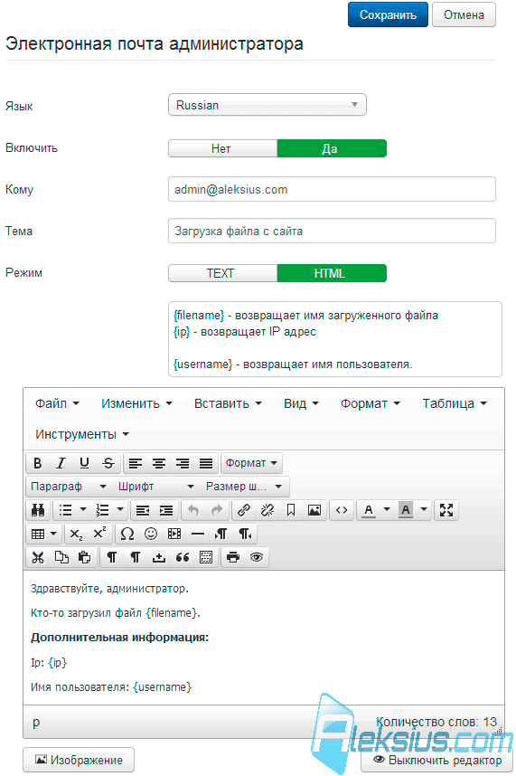Screen dimensions: 516x776
Task: Open the Таблица menu
Action: click(455, 404)
